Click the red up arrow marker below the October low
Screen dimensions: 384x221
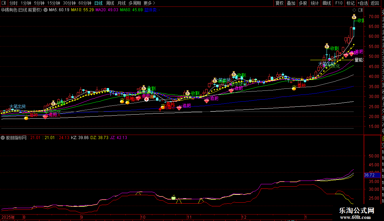[x=160, y=109]
